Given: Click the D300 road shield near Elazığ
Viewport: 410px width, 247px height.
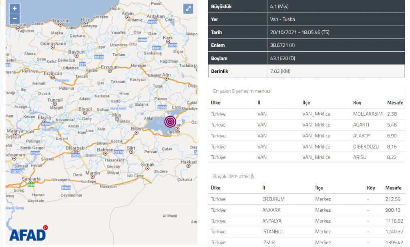Looking at the screenshot, I should [x=46, y=125].
